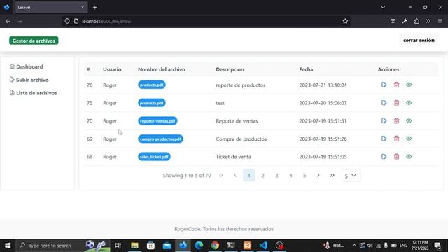Download Ticket de venta file
The width and height of the screenshot is (448, 252).
(384, 157)
